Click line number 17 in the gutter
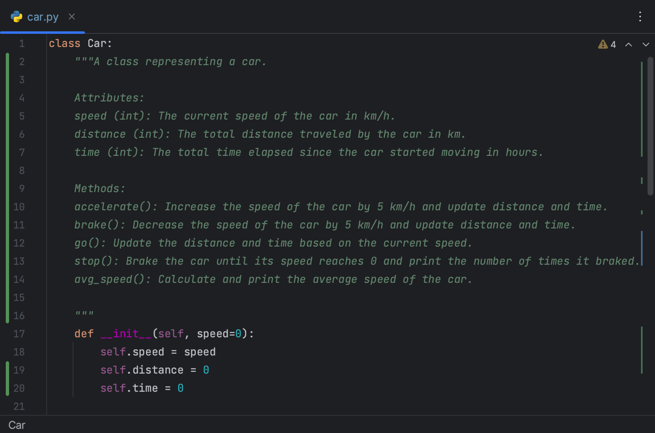 pos(19,334)
